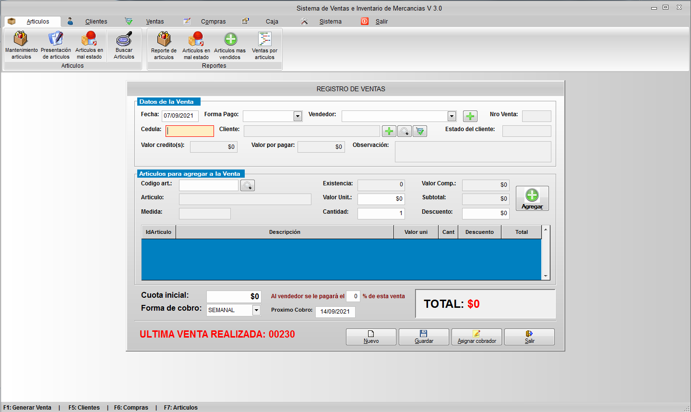Open Mantenimiento articulos from the ribbon

[x=21, y=45]
